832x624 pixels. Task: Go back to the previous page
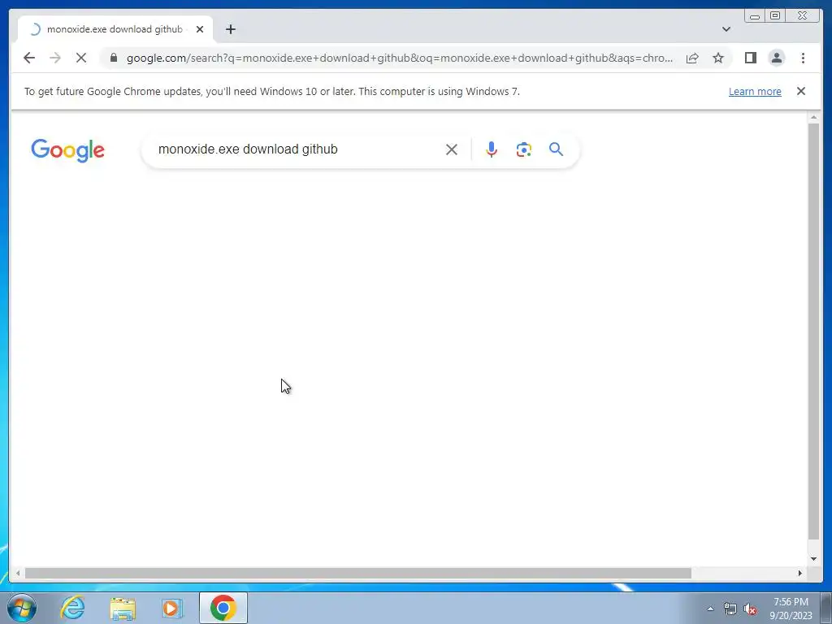29,58
